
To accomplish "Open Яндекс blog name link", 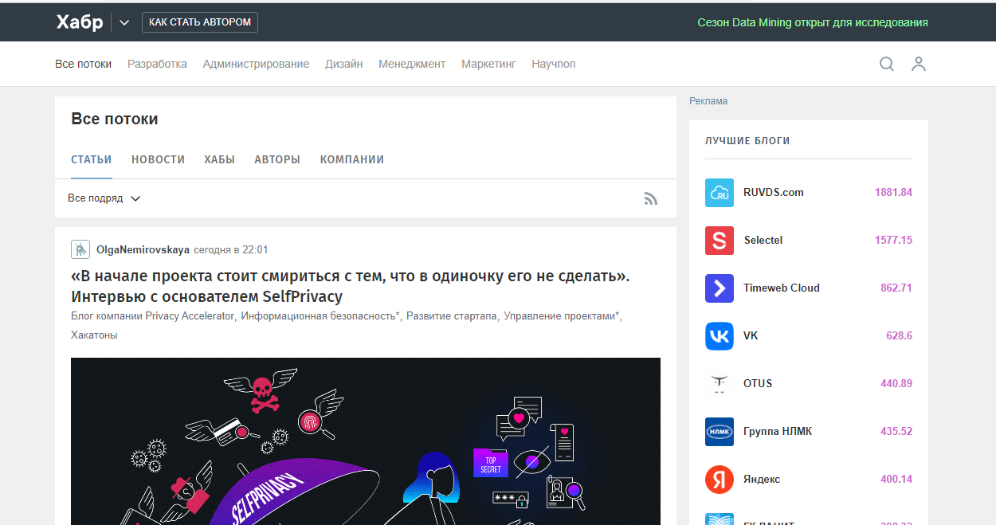I will pyautogui.click(x=762, y=480).
